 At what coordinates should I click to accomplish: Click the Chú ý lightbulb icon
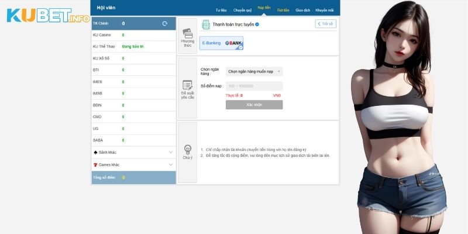pos(187,148)
